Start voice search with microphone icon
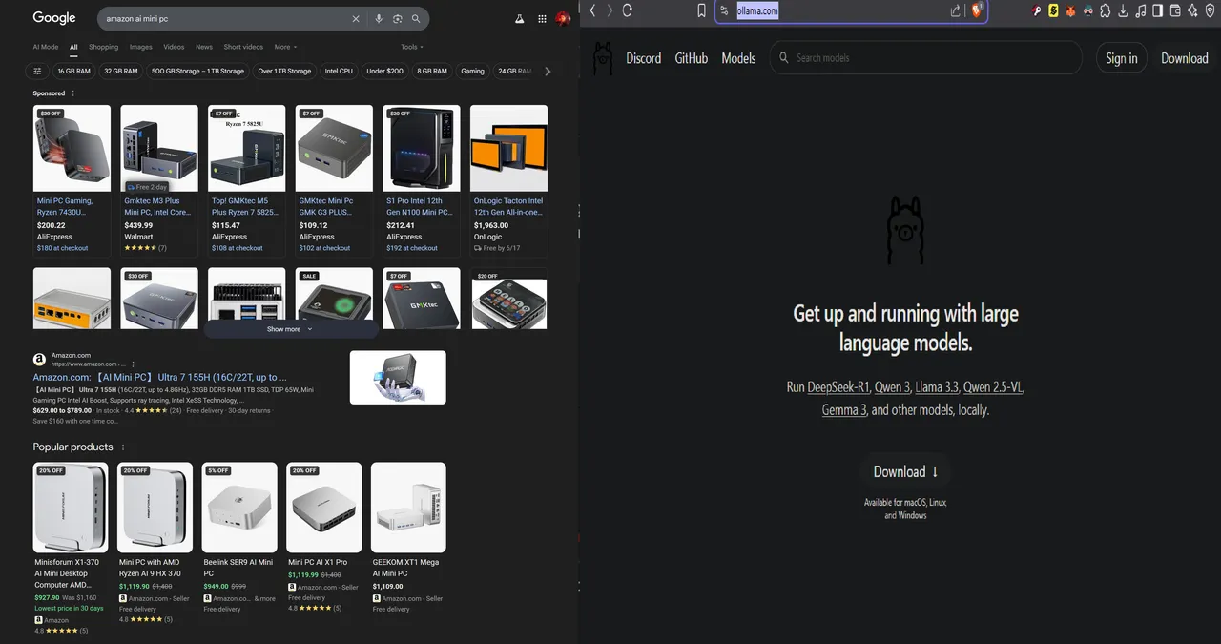Screen dimensions: 1221x644 [x=379, y=18]
